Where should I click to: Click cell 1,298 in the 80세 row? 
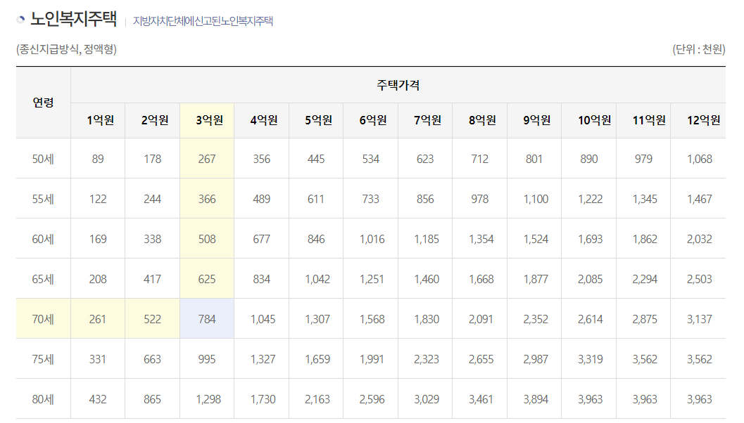(207, 399)
